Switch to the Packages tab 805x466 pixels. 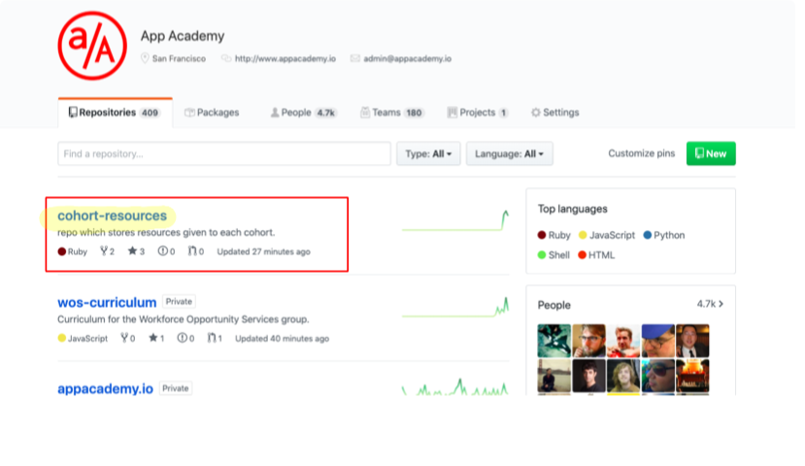[x=212, y=113]
